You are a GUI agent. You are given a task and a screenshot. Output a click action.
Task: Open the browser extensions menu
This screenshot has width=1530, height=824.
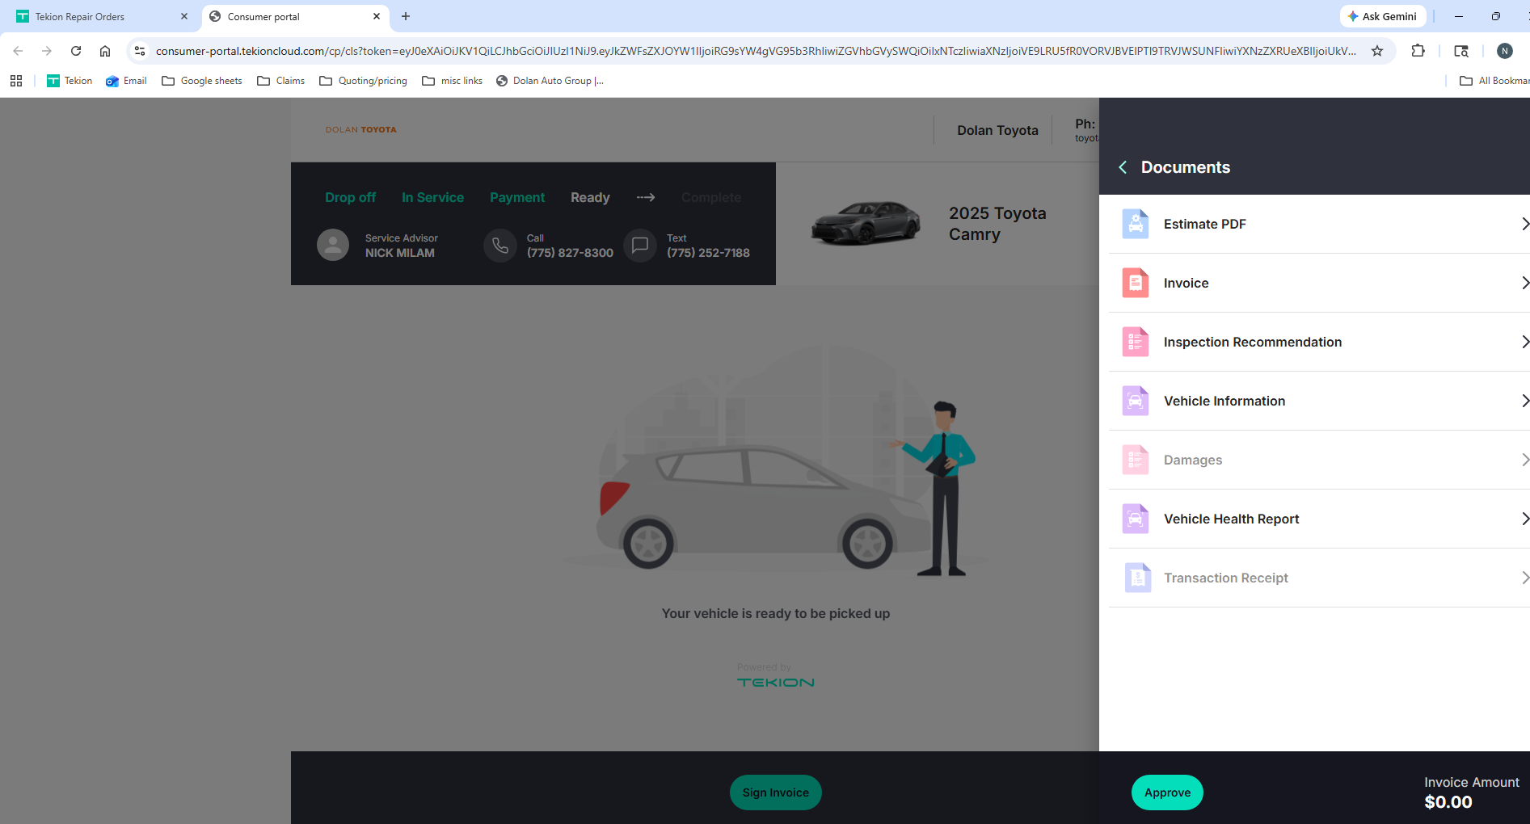1418,51
